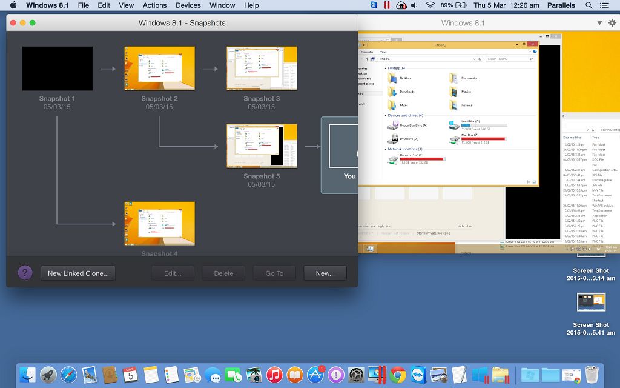Select the Snapshot 3 thumbnail
Viewport: 620px width, 388px height.
click(262, 69)
